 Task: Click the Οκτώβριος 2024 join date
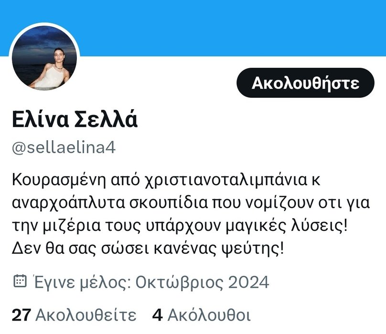click(x=203, y=282)
